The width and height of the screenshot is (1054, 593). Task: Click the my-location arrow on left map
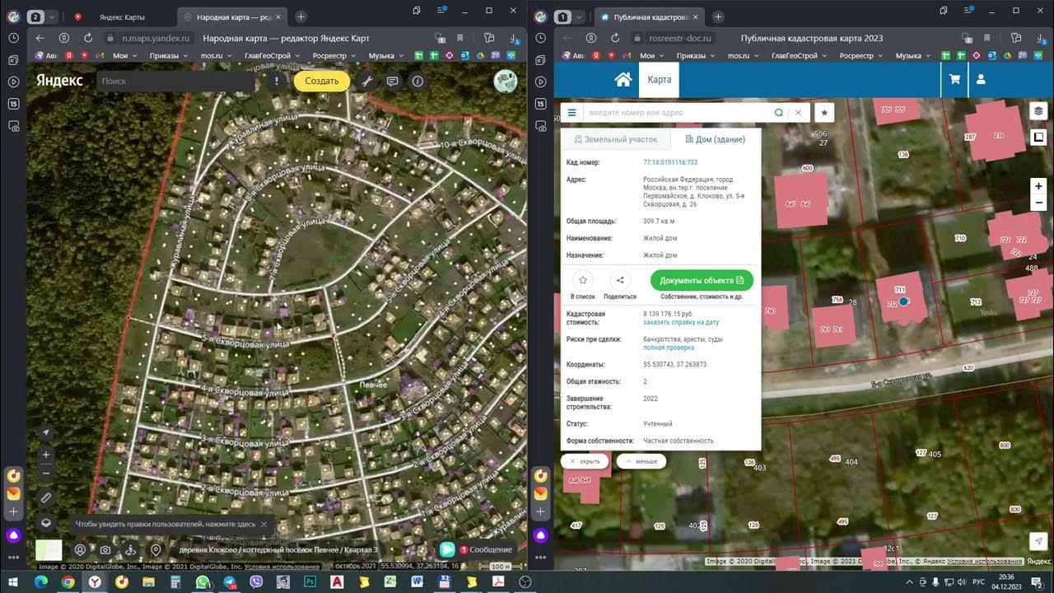46,433
